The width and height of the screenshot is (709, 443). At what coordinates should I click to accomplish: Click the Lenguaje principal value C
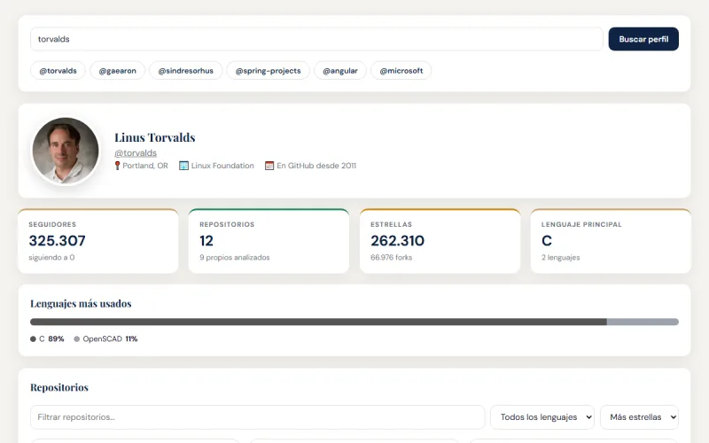coord(547,240)
